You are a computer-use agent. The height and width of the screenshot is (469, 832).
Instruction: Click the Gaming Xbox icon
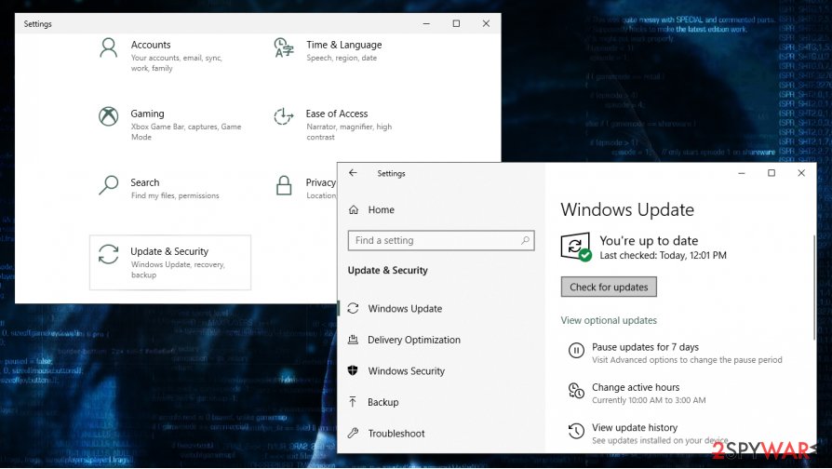click(108, 116)
